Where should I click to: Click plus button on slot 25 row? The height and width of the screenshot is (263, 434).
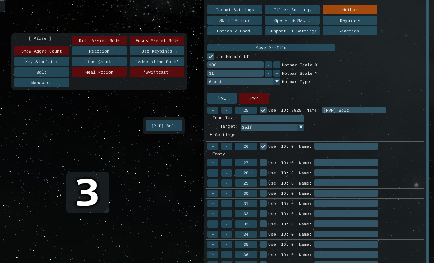[213, 110]
